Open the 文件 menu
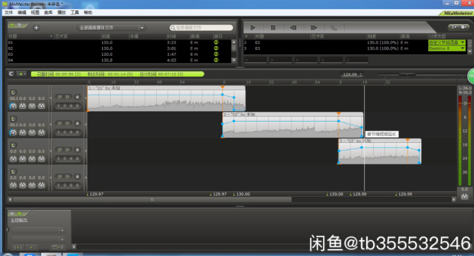 8,12
